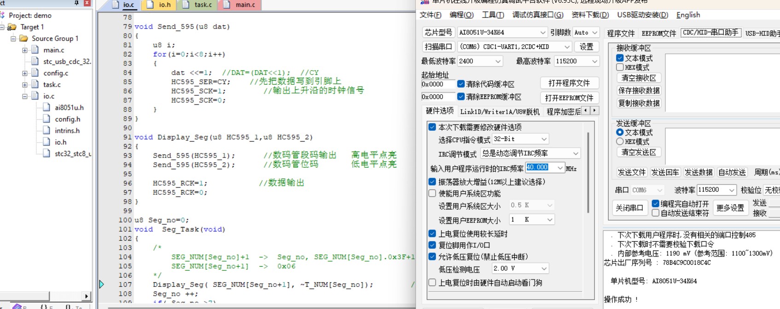Toggle 清除EEPROM缓冲区 checkbox
The width and height of the screenshot is (780, 309).
coord(461,97)
